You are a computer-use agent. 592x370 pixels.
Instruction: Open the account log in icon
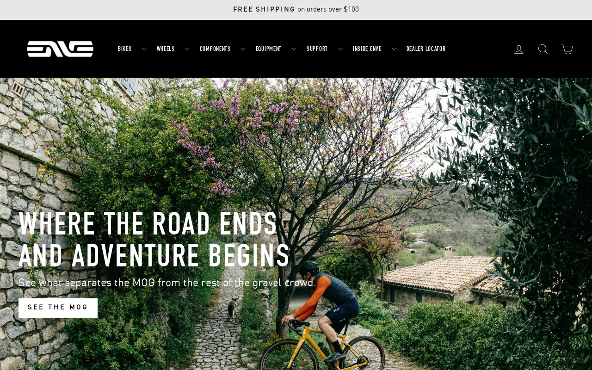(519, 49)
